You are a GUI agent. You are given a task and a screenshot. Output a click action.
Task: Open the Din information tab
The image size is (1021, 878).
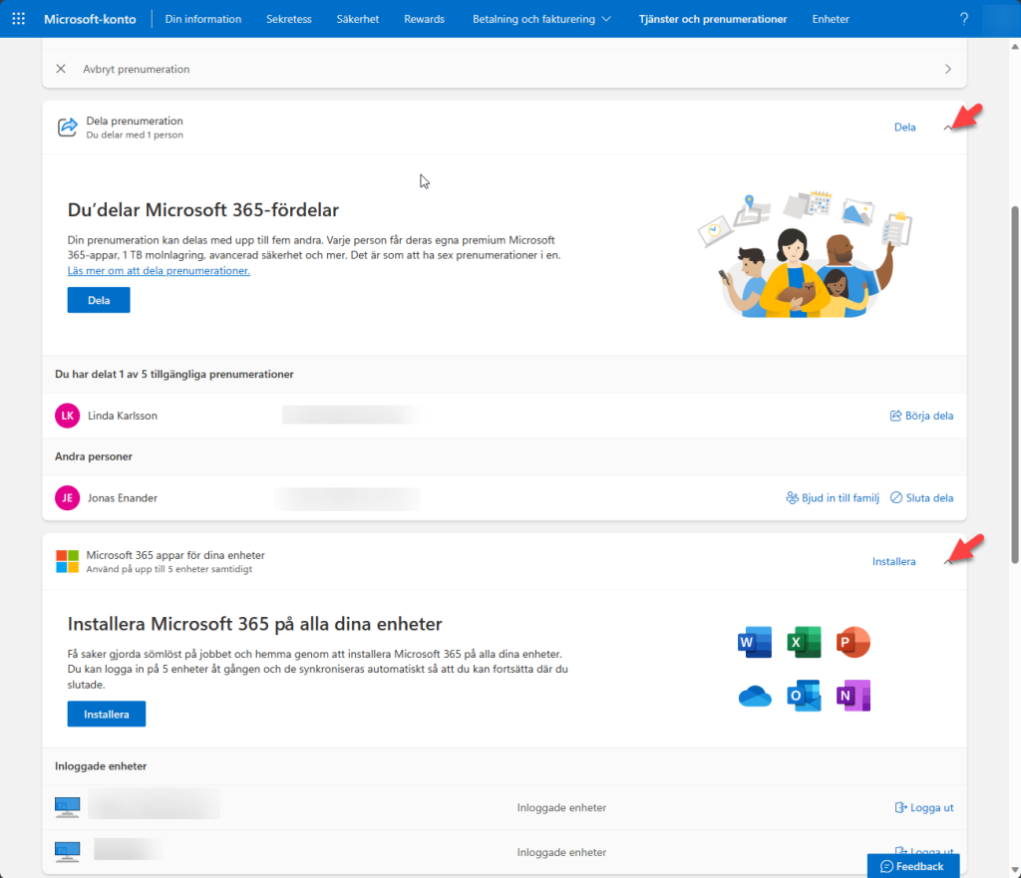[203, 19]
